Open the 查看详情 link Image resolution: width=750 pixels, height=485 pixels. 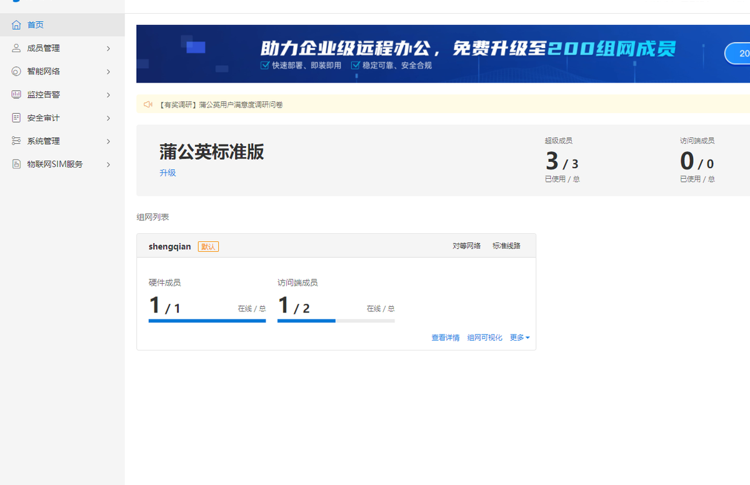pyautogui.click(x=445, y=337)
